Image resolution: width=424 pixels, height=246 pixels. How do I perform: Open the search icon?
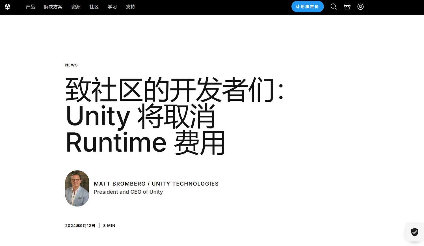coord(334,7)
